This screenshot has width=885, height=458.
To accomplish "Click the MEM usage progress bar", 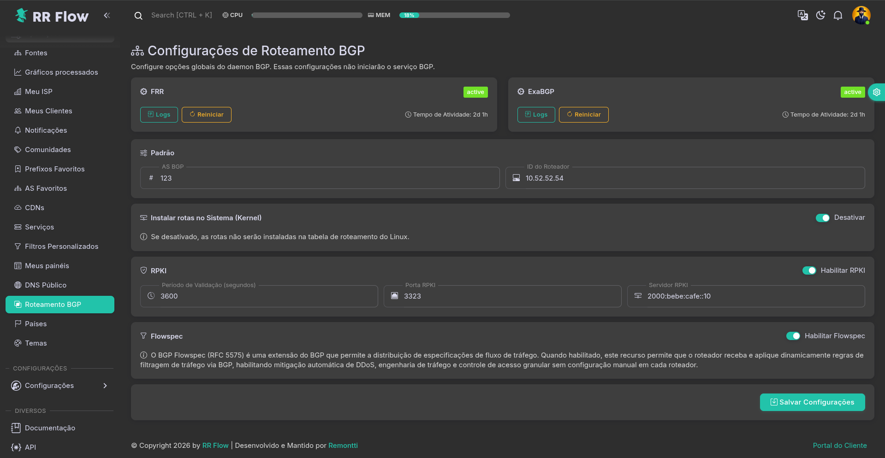I will [x=454, y=15].
